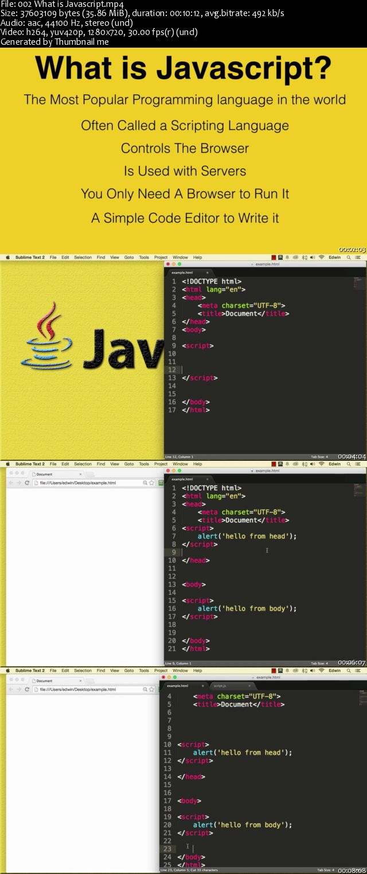Open Apple menu in the 00:04:04 frame
The image size is (367, 874).
(7, 258)
